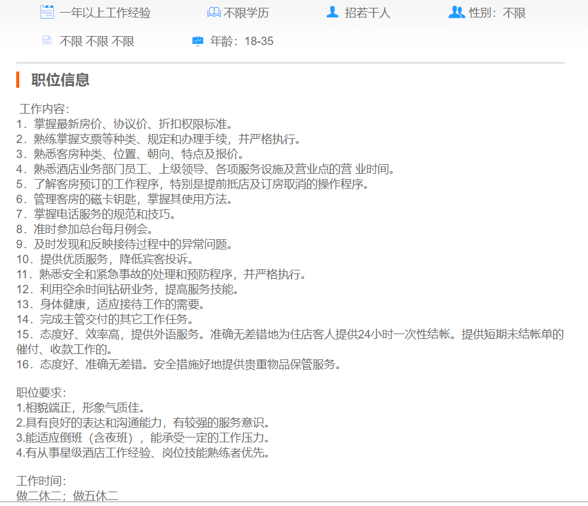
Task: Click the line 相貌端正，形象气质佳
Action: pyautogui.click(x=81, y=408)
